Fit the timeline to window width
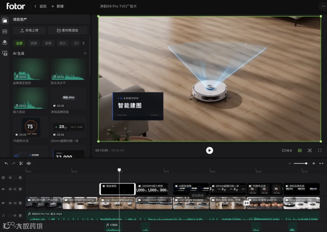Screen dimensions: 327x232 [x=321, y=163]
